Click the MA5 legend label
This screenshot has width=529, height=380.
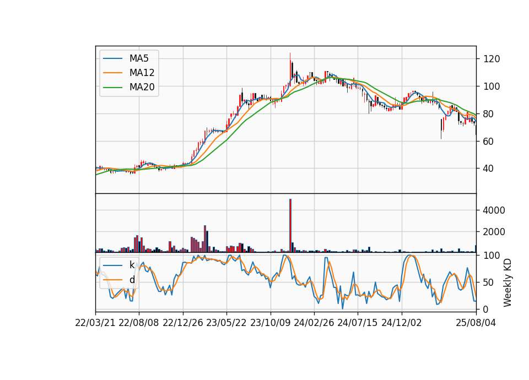[139, 58]
